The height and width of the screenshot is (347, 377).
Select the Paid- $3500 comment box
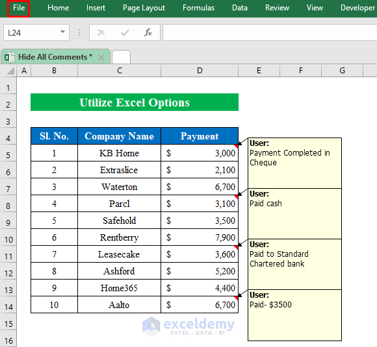pos(294,315)
